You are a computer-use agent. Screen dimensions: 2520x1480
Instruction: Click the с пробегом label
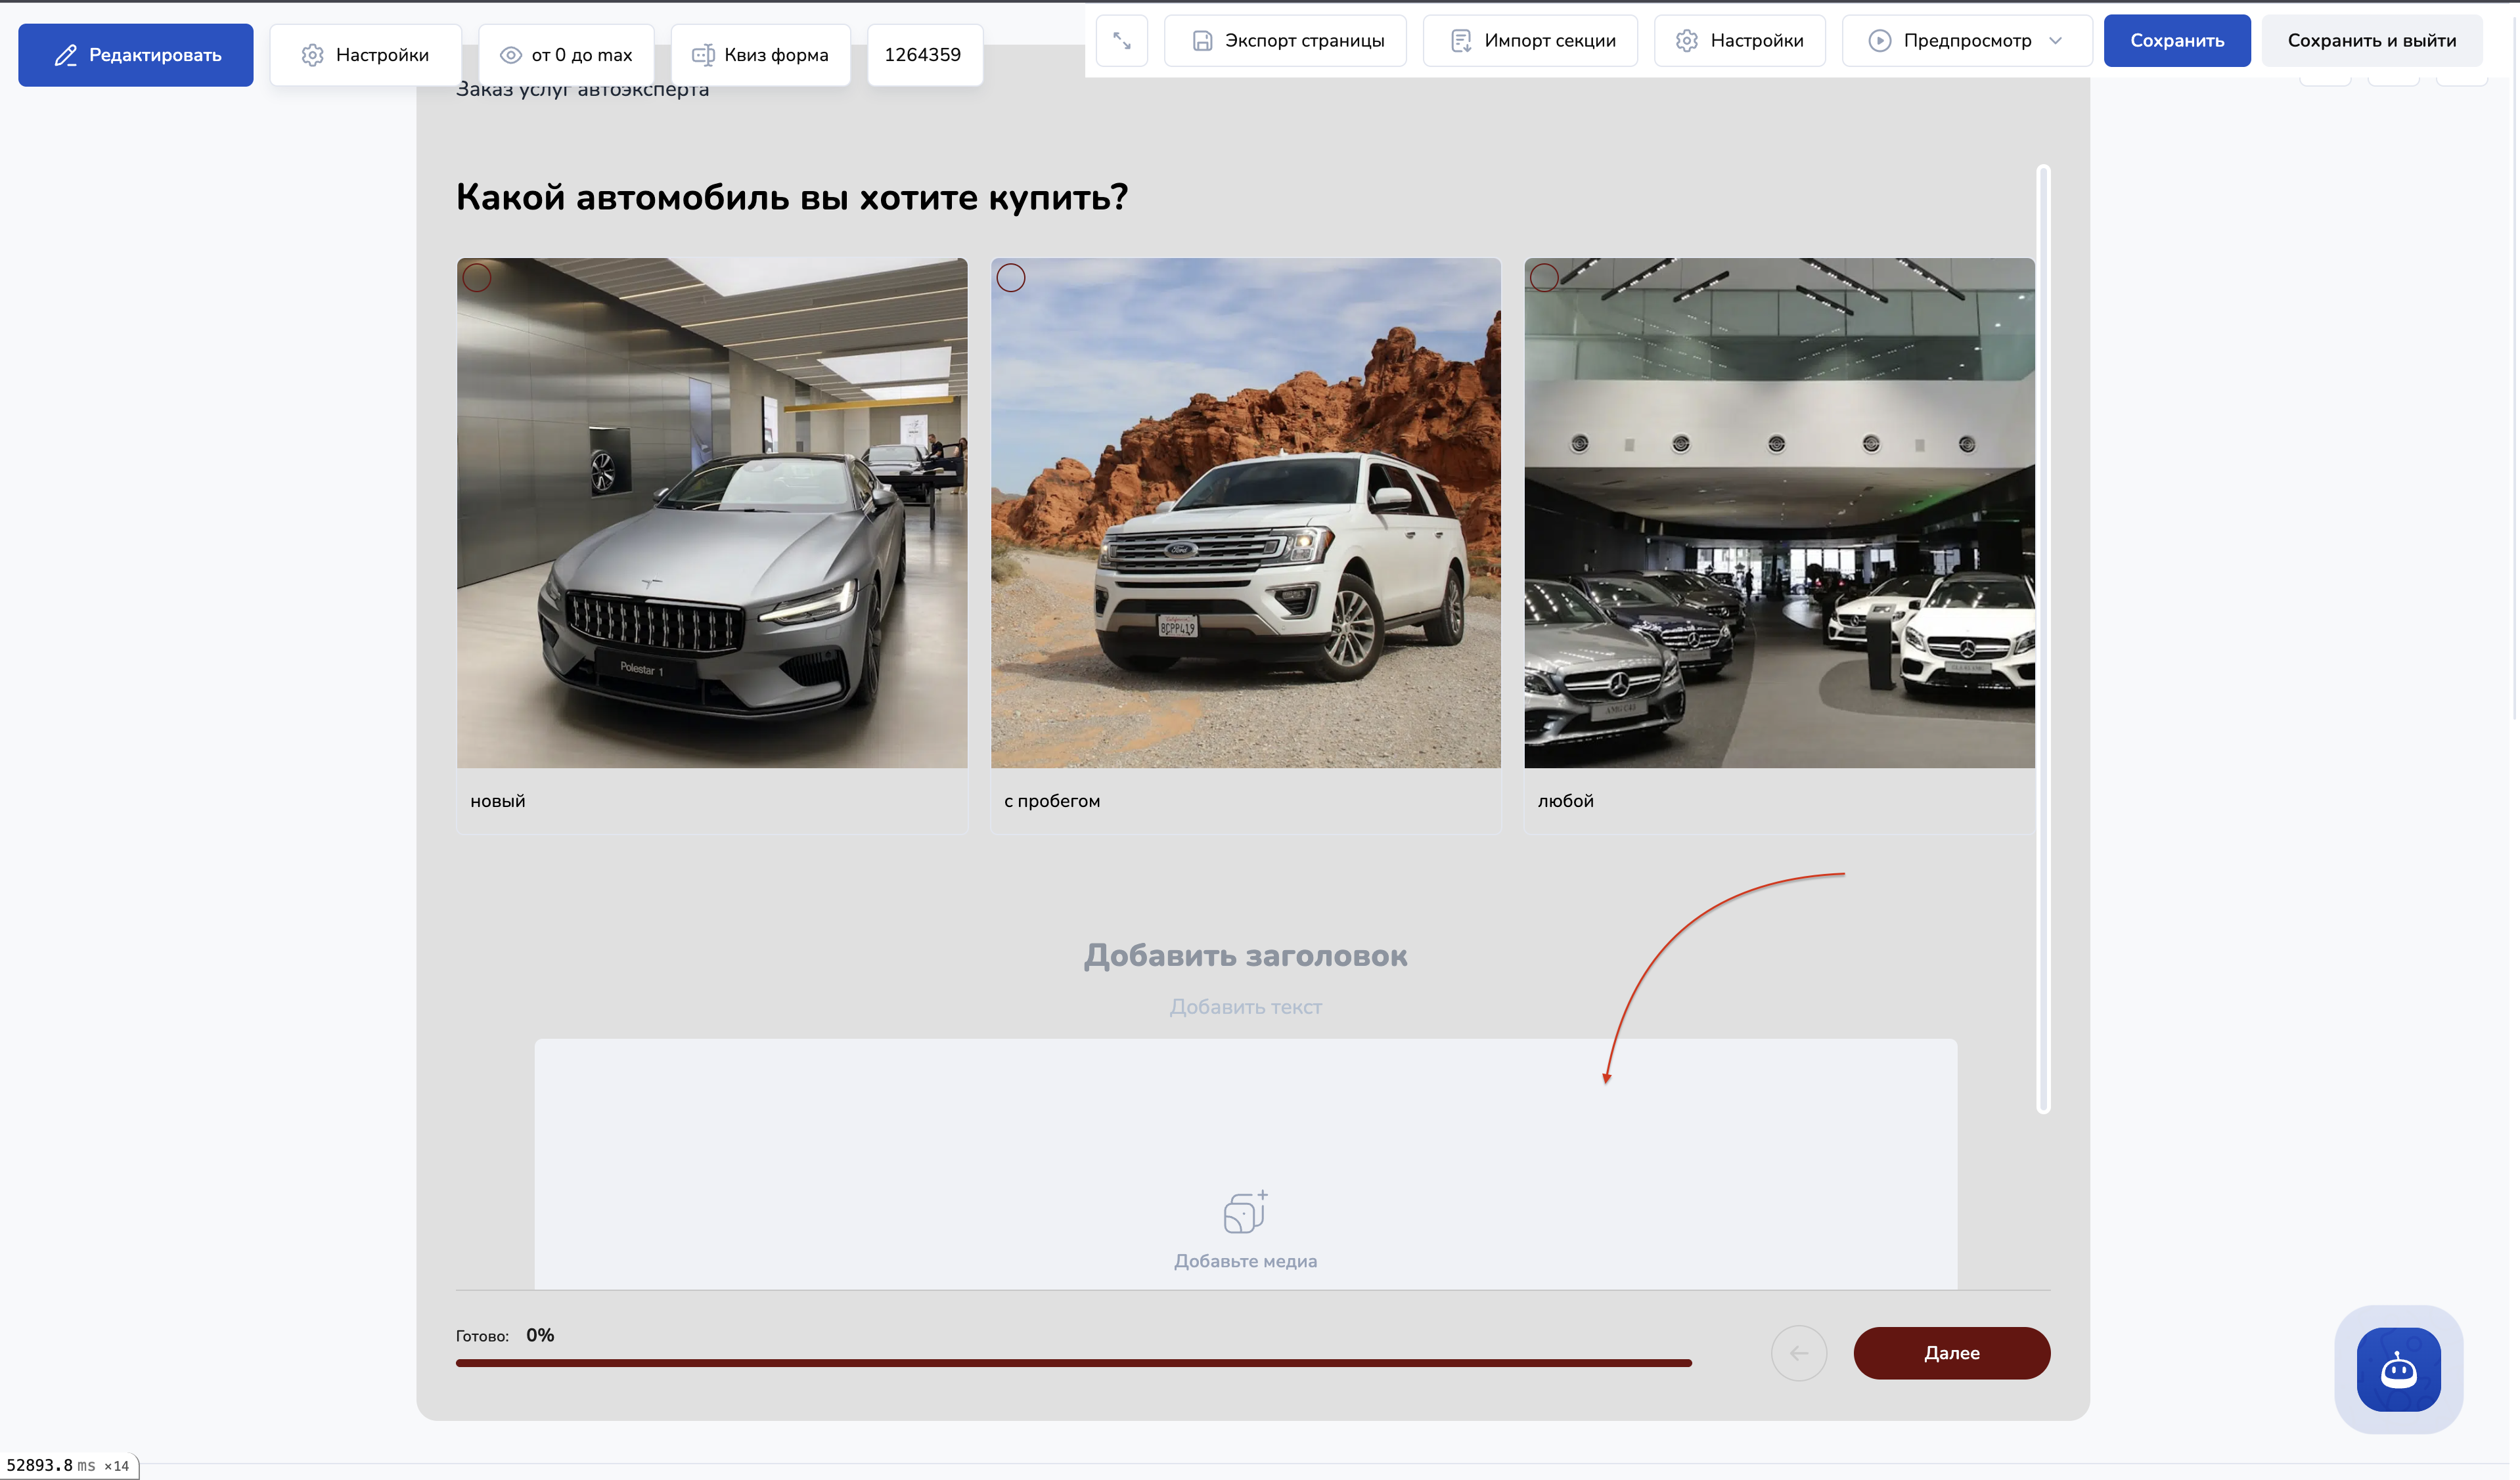[x=1052, y=802]
